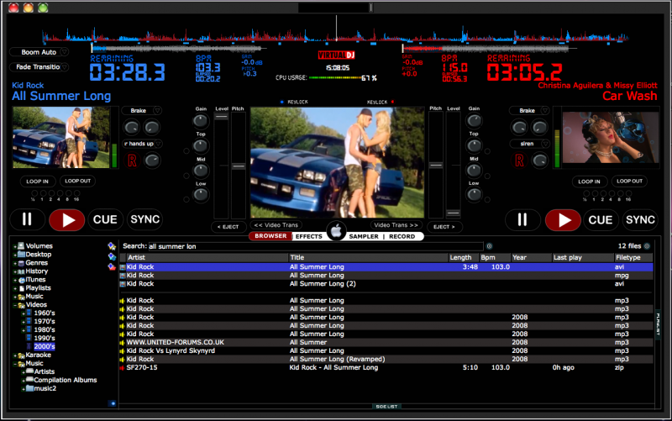Click the left deck Low EQ knob
This screenshot has height=421, width=672.
pyautogui.click(x=201, y=195)
